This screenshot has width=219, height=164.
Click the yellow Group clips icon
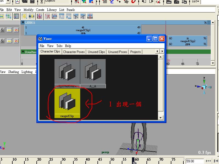[24, 16]
